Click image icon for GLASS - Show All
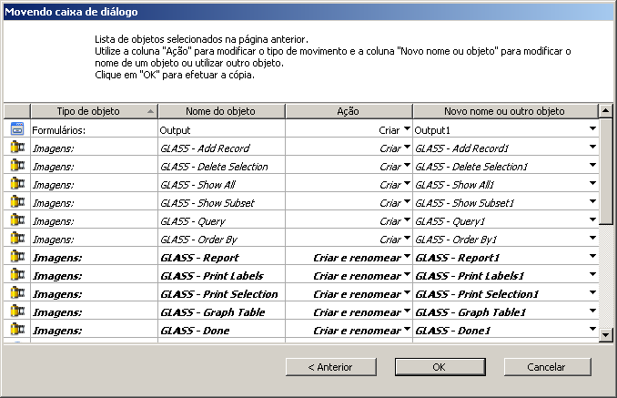This screenshot has width=617, height=398. [15, 184]
